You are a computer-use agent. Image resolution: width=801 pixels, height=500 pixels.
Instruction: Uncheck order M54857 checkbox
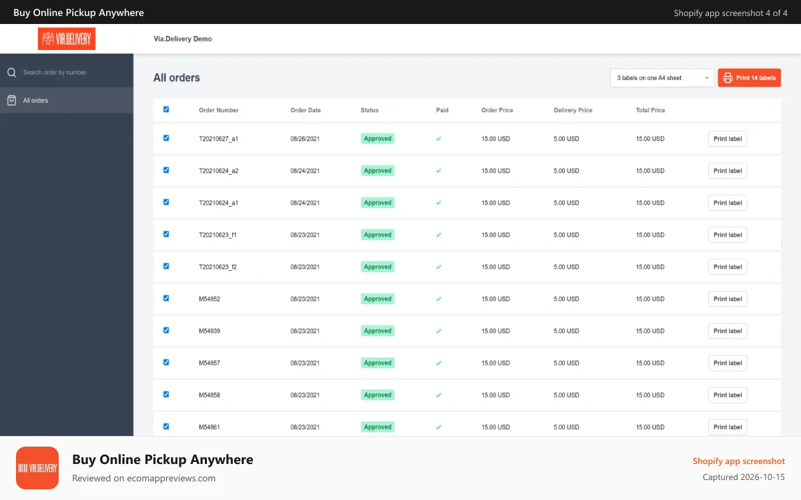tap(166, 362)
